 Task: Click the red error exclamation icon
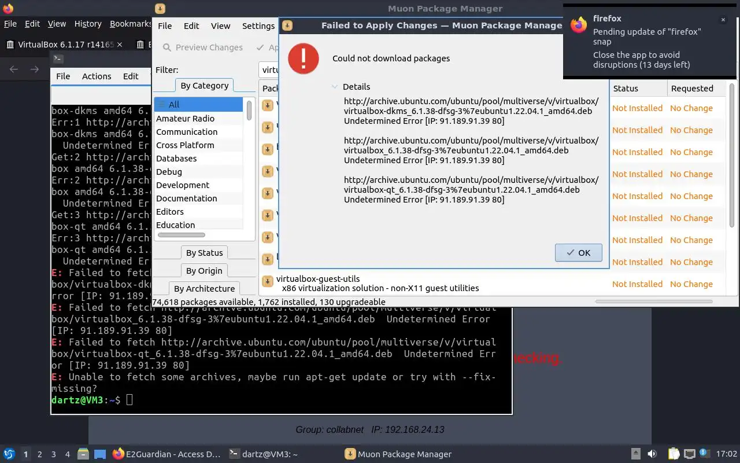tap(304, 58)
